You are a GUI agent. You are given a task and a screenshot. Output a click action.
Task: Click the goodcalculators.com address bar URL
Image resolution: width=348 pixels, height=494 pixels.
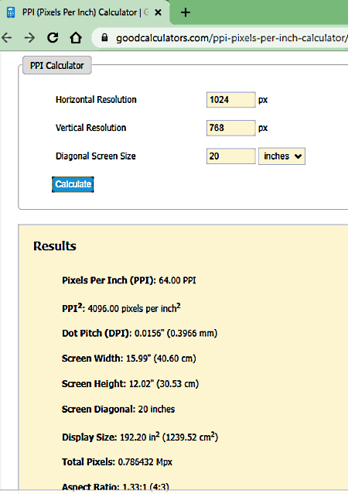click(231, 38)
